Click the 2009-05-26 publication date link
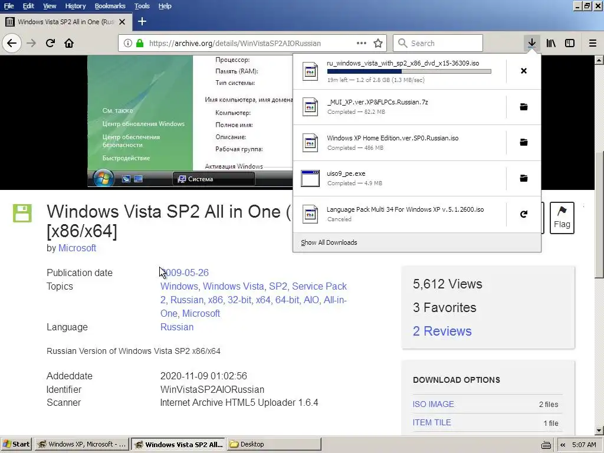 tap(185, 273)
